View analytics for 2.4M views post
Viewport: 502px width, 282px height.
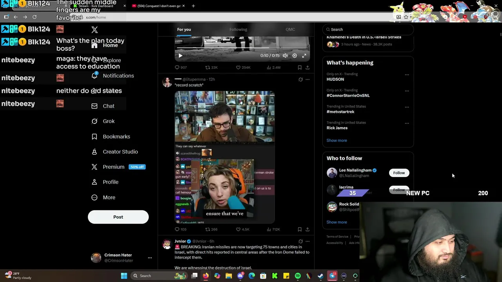point(273,67)
